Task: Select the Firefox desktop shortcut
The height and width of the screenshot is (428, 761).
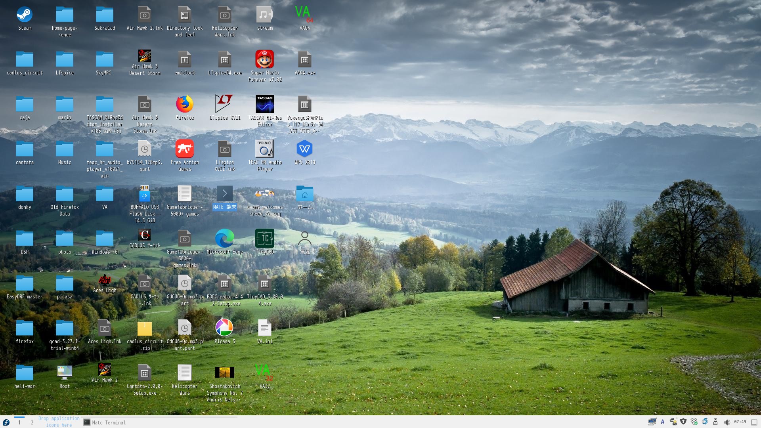Action: coord(185,105)
